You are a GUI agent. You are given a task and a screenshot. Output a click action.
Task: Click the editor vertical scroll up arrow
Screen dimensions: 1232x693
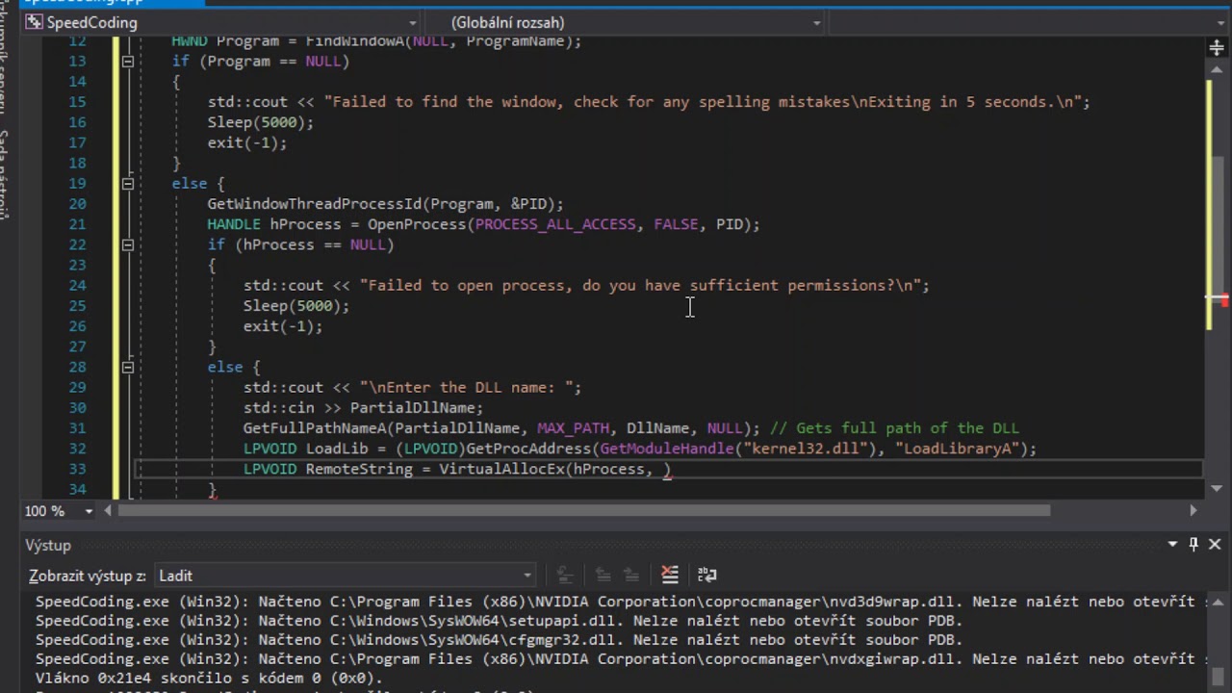(1217, 71)
